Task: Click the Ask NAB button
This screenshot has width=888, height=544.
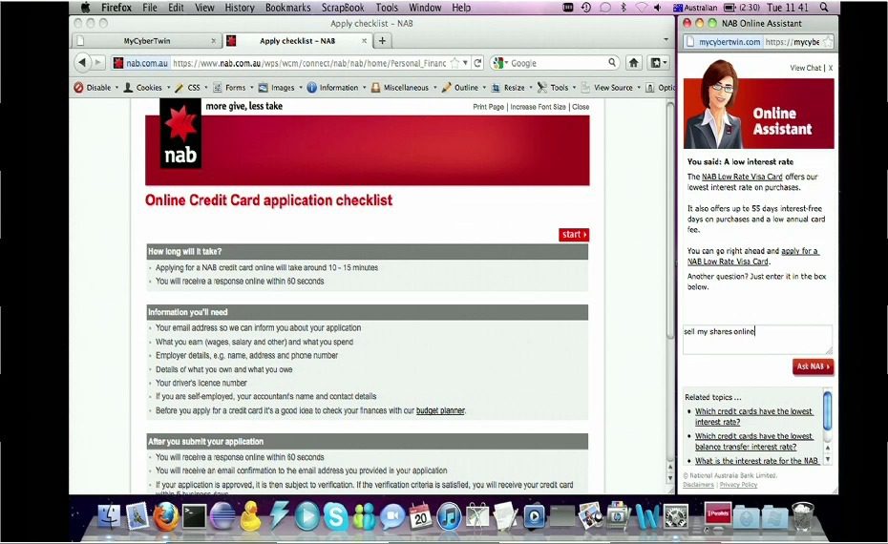Action: tap(813, 366)
